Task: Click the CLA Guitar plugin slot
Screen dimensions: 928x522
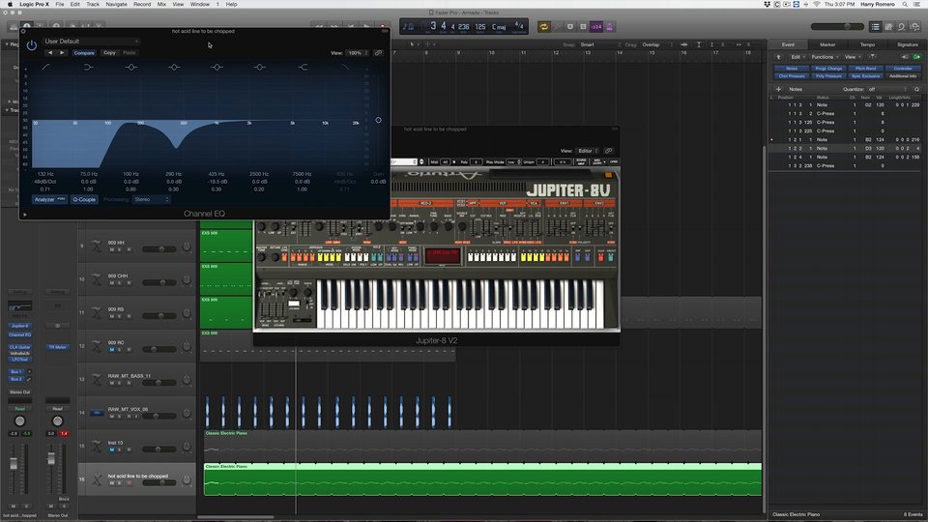Action: tap(19, 347)
